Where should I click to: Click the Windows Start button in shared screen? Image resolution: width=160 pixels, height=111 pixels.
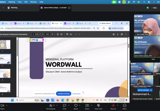[12, 100]
